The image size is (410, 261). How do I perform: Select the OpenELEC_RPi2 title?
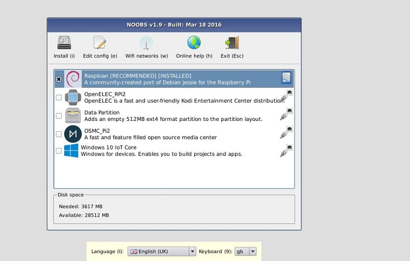point(105,94)
